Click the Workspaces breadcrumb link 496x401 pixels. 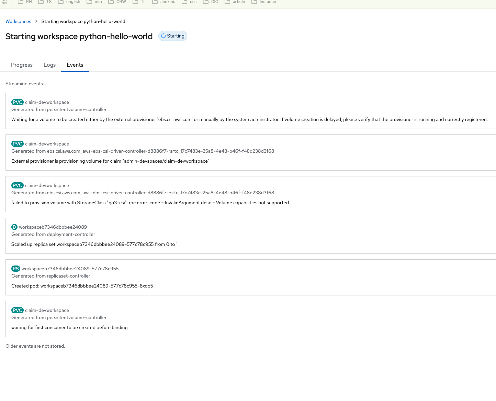coord(18,21)
